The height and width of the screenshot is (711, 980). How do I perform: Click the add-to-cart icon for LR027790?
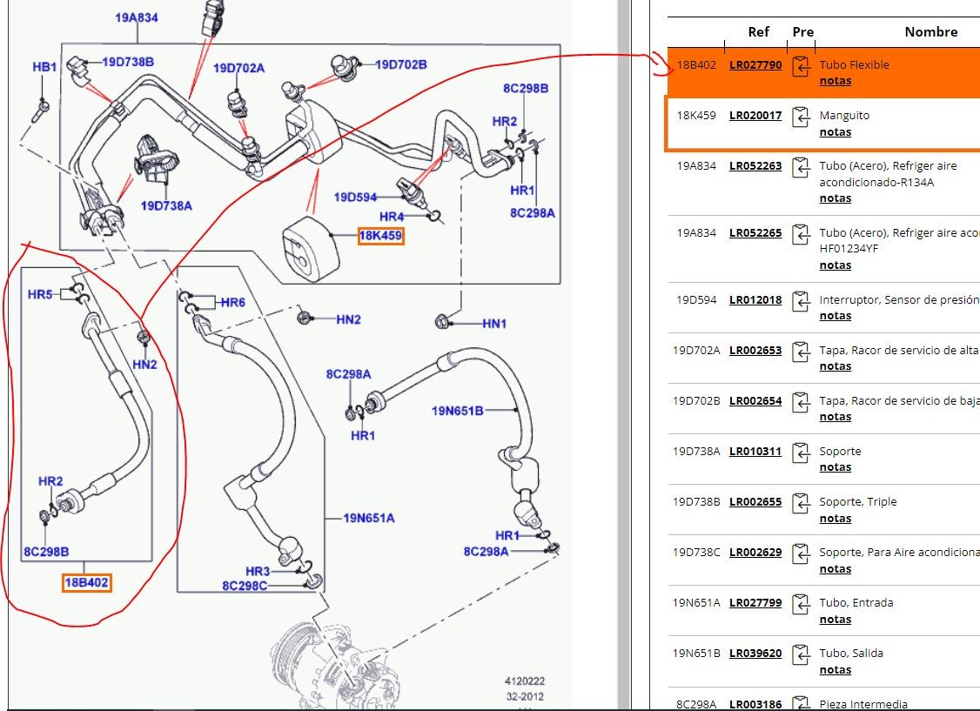coord(802,67)
